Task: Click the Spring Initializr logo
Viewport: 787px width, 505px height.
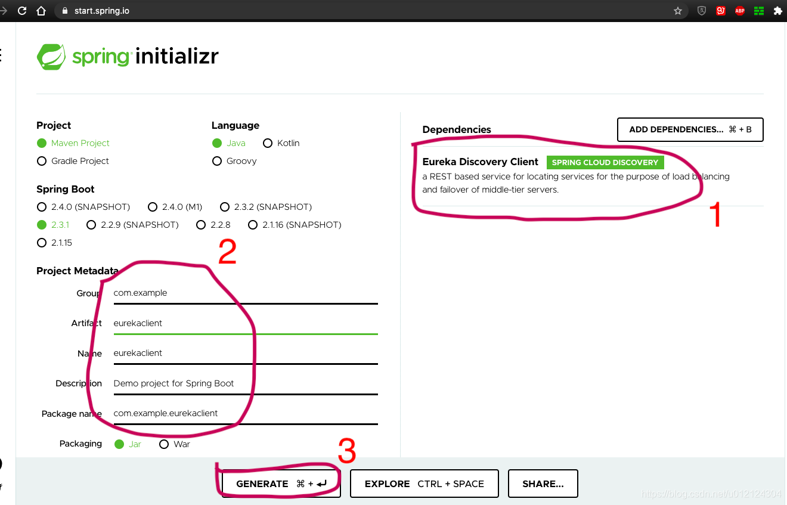Action: [128, 57]
